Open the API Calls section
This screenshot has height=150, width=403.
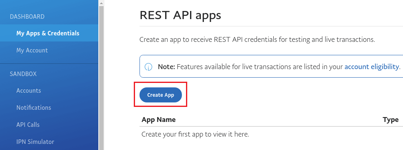[x=28, y=125]
